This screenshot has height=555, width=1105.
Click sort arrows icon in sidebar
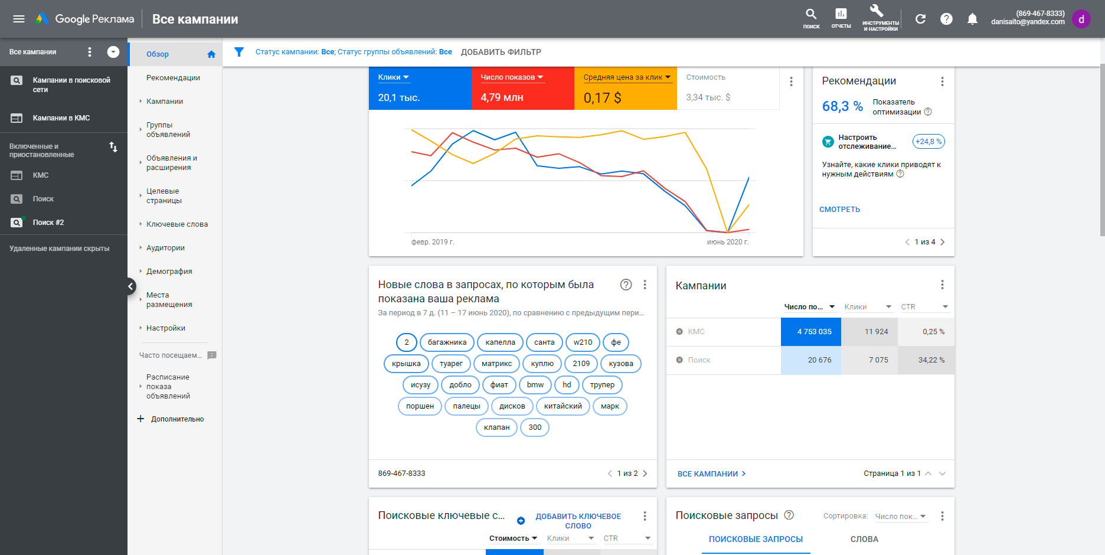[113, 147]
